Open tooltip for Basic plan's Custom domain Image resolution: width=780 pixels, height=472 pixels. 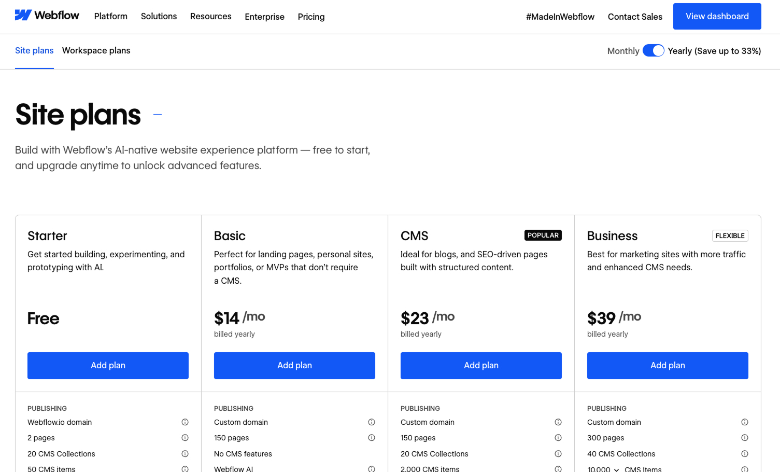click(372, 422)
